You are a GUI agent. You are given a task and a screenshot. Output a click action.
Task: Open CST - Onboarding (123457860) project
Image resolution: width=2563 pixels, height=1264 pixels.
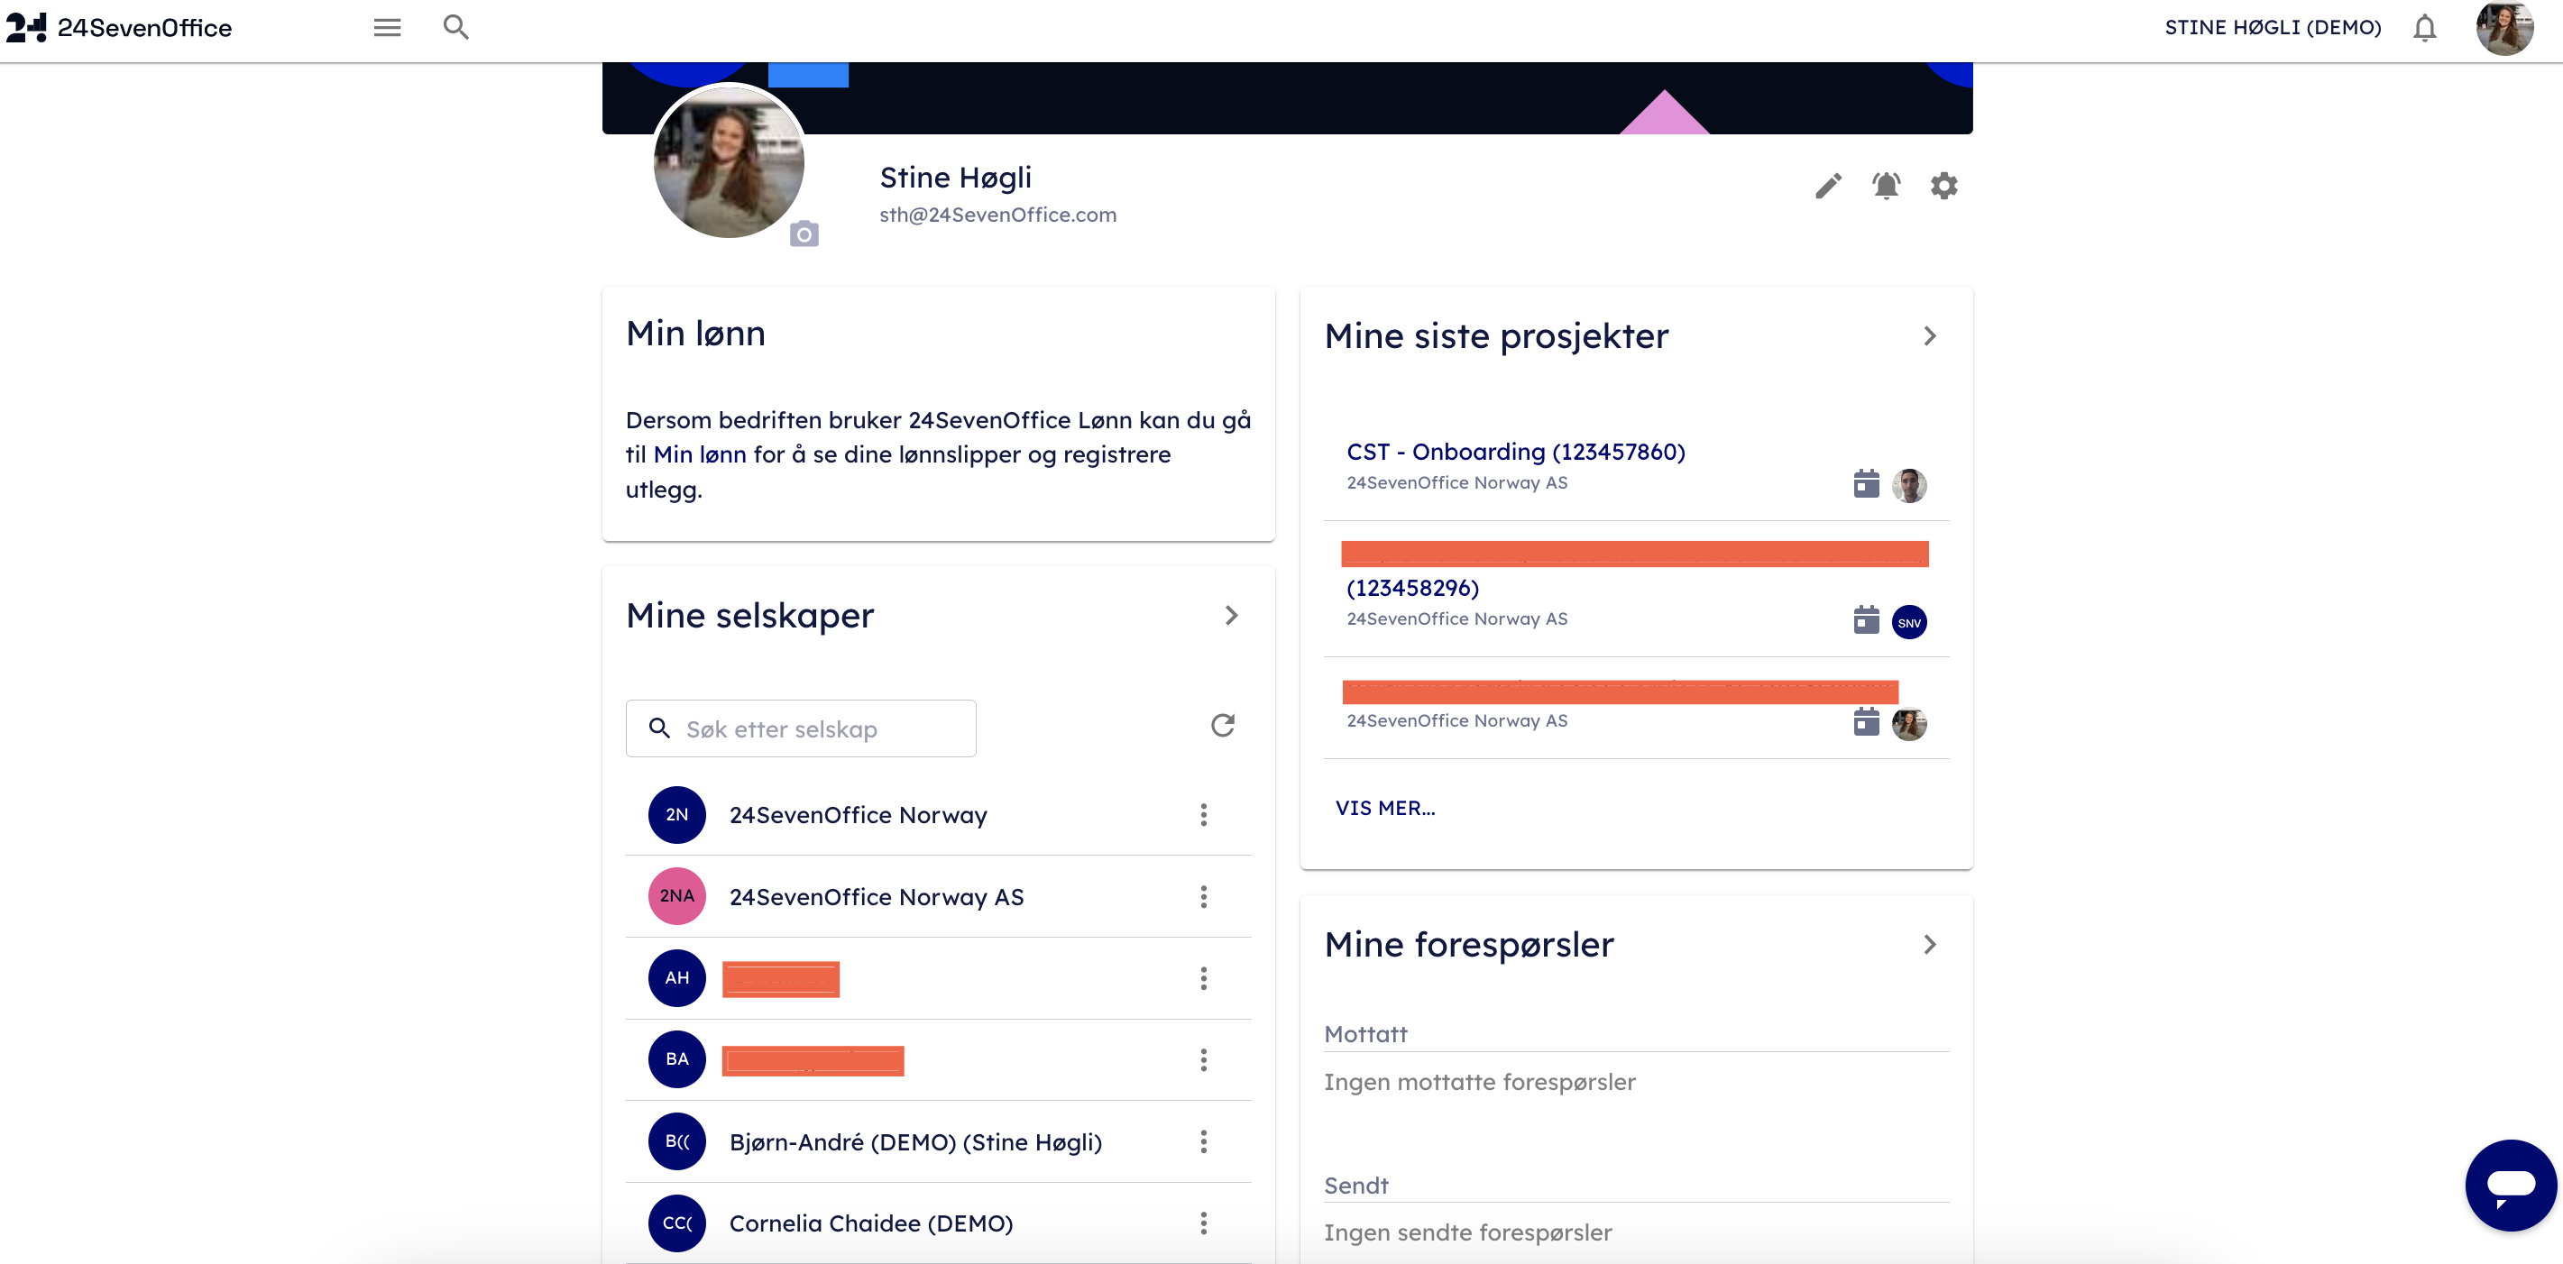pos(1515,452)
